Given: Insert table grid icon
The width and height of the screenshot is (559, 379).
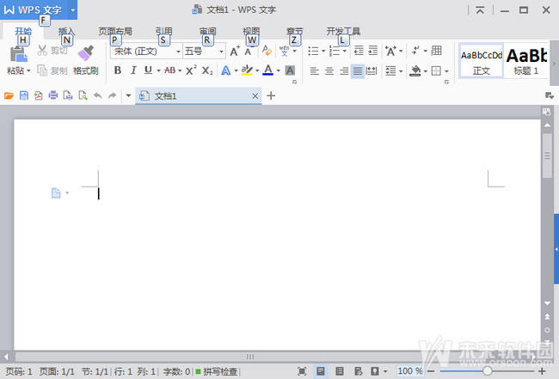Looking at the screenshot, I should 436,51.
